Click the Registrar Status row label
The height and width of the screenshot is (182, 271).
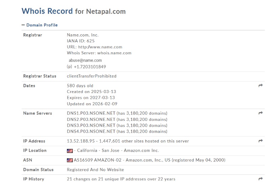(x=40, y=76)
